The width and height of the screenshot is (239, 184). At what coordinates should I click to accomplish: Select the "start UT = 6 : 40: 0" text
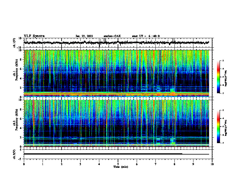tap(146, 36)
